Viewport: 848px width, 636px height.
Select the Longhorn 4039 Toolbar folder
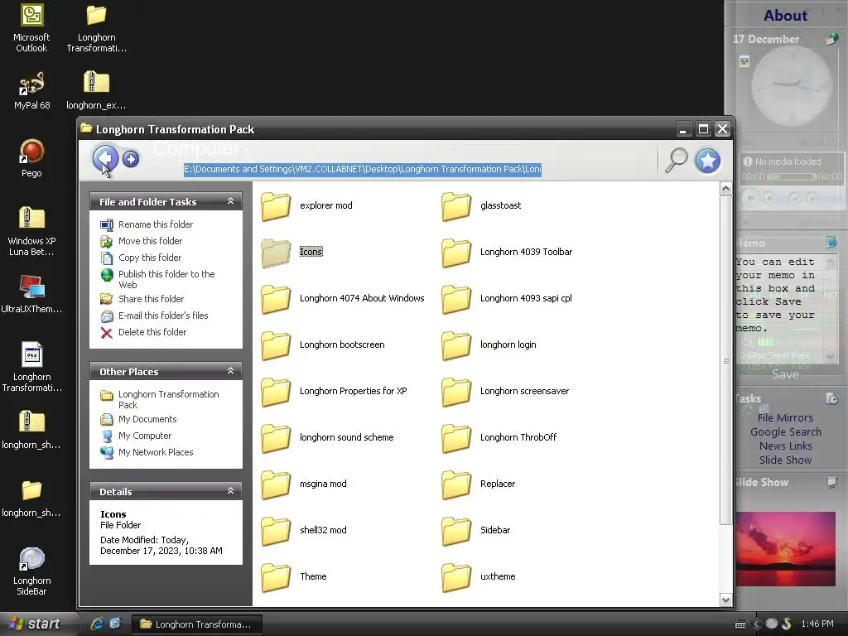[508, 252]
